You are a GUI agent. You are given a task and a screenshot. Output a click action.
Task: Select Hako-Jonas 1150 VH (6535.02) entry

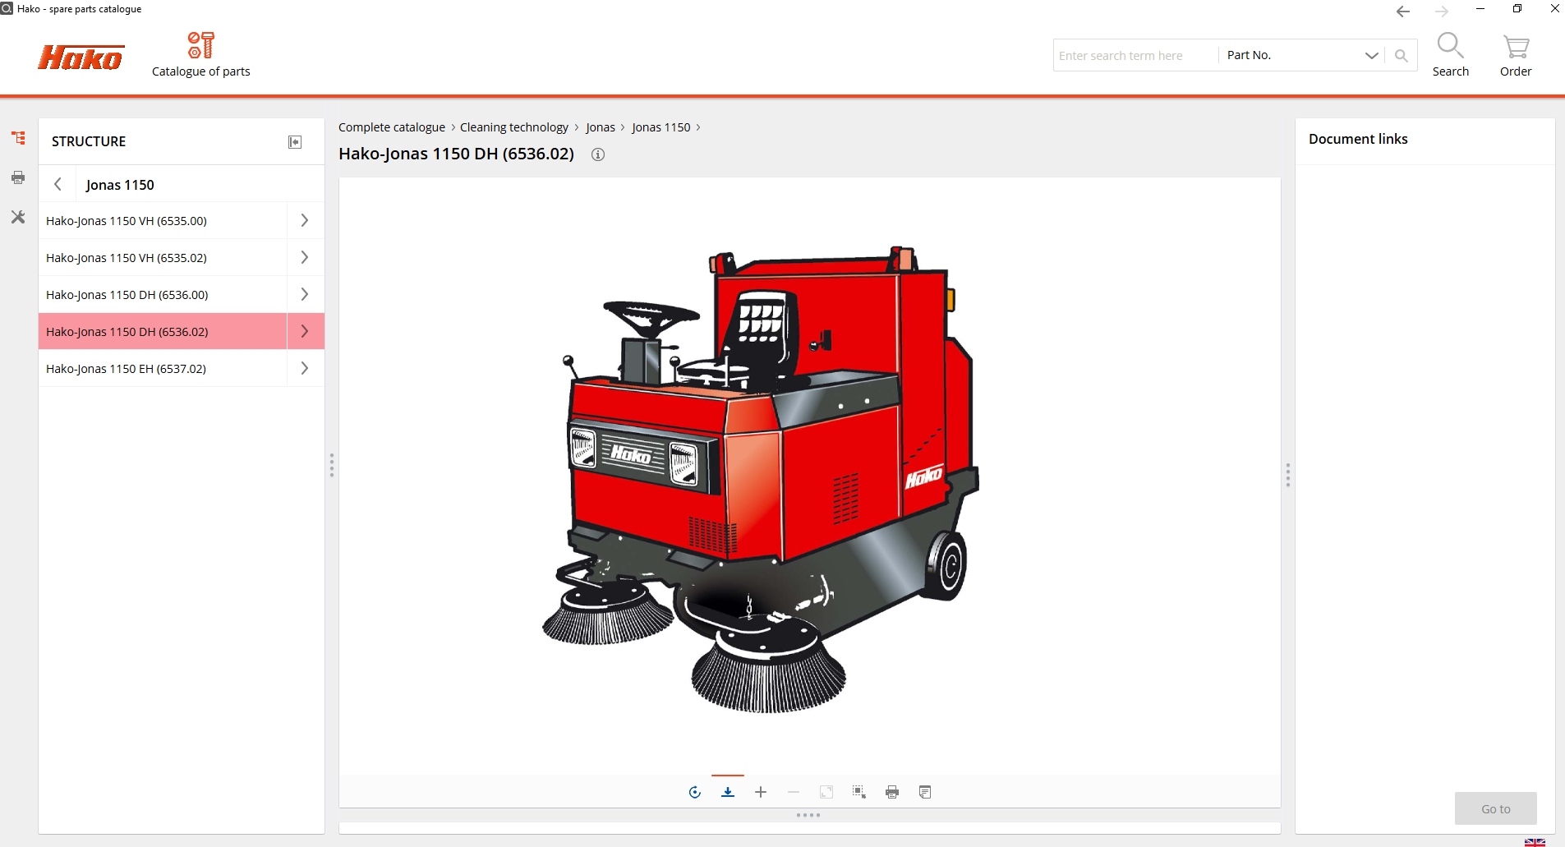(163, 257)
